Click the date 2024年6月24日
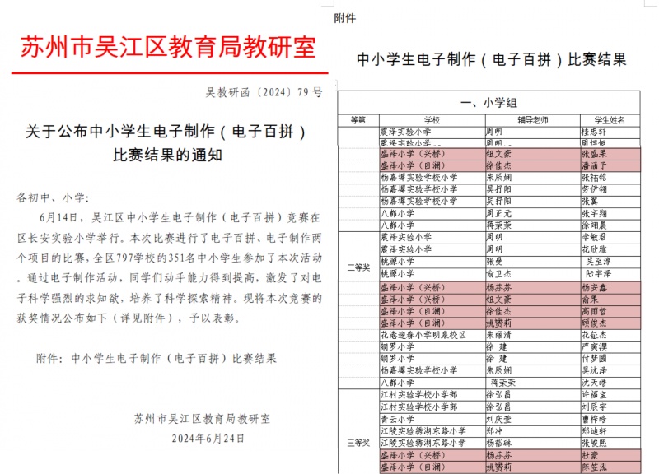This screenshot has width=659, height=474. [208, 439]
